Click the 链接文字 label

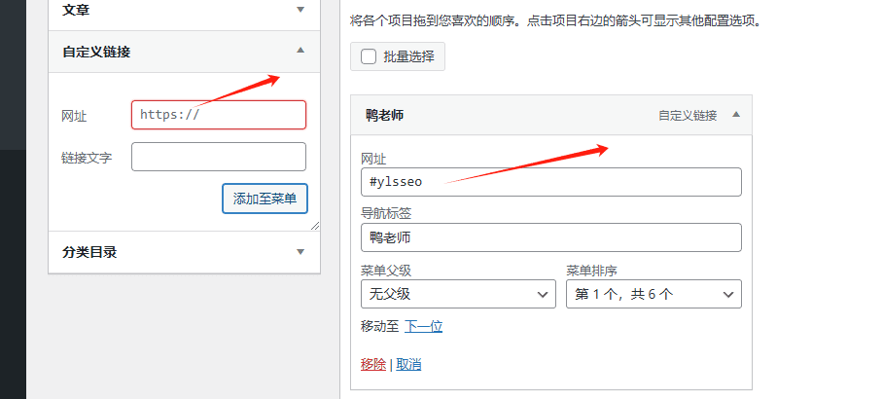[87, 158]
